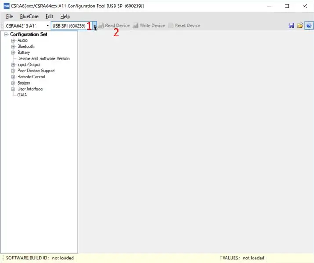The width and height of the screenshot is (314, 263).
Task: Select the Battery label in tree
Action: pos(24,53)
